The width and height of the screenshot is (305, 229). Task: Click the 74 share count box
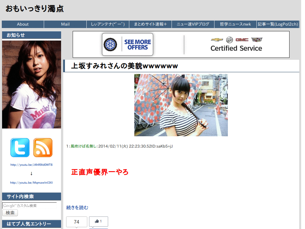point(77,222)
